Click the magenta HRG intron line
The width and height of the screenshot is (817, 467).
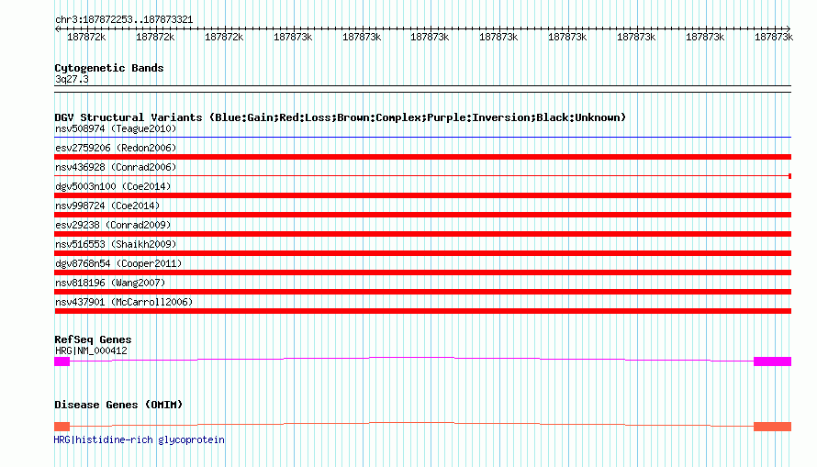pos(411,358)
